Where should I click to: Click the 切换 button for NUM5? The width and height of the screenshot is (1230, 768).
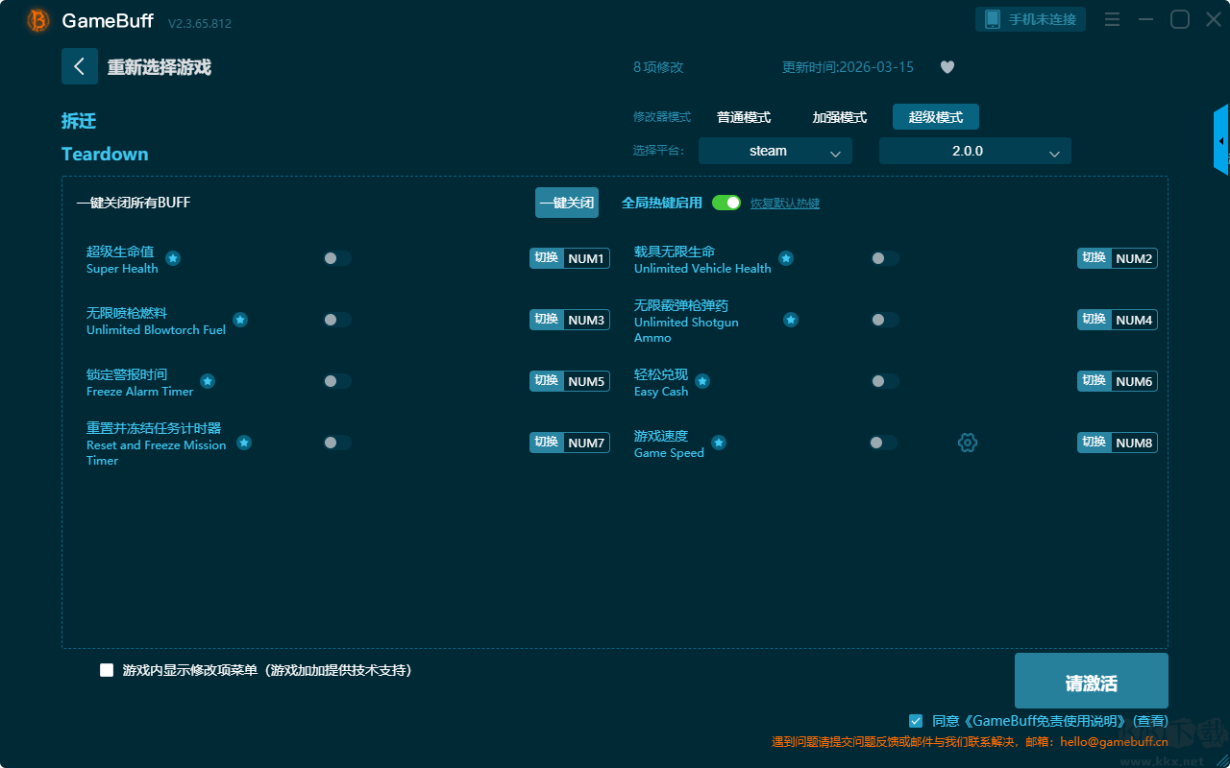(546, 381)
